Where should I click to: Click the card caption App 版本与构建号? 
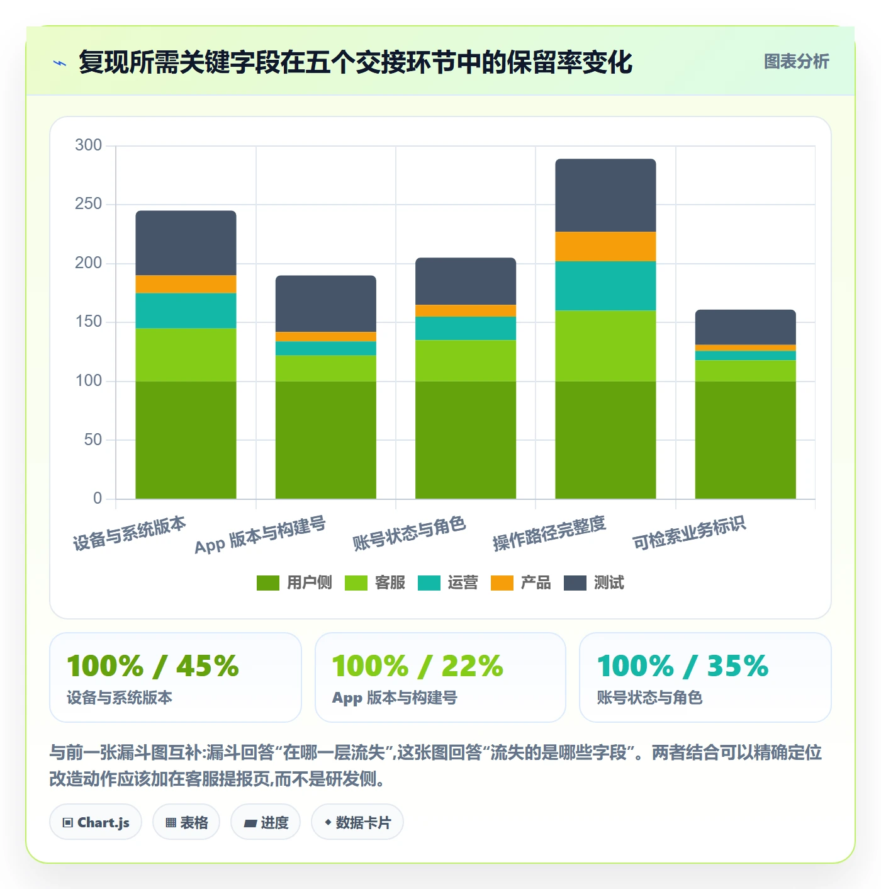[395, 698]
